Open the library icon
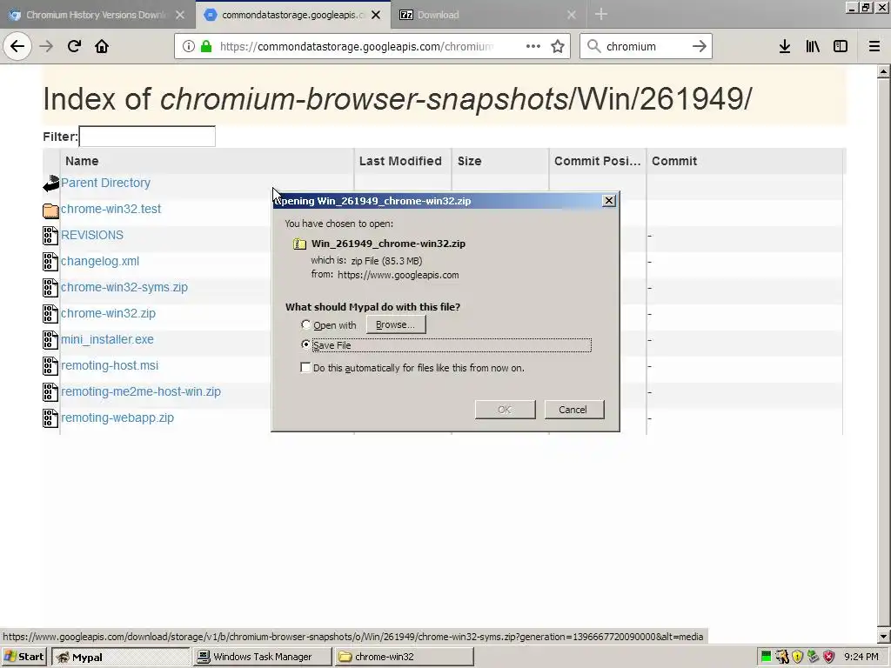This screenshot has height=668, width=891. tap(813, 46)
